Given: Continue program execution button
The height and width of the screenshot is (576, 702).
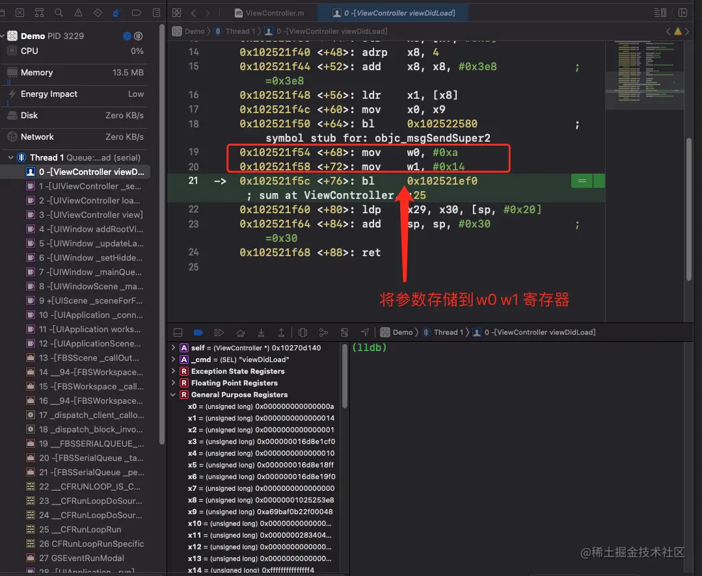Looking at the screenshot, I should coord(219,332).
